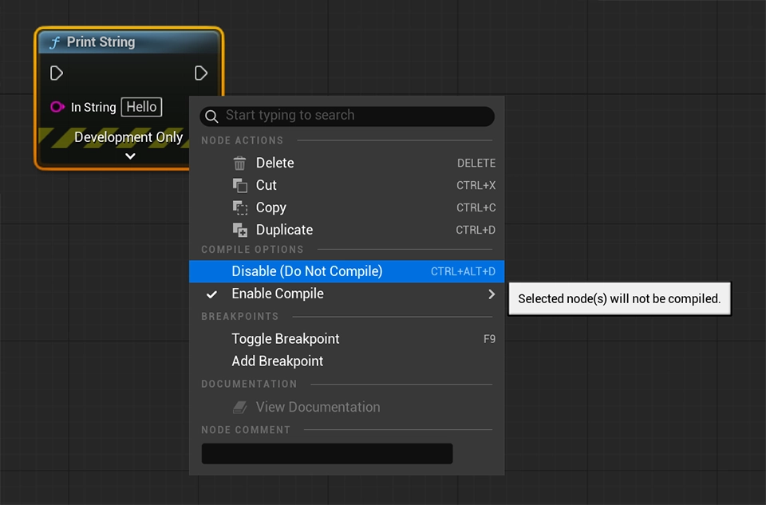Toggle the Enable Compile checkmark

[x=211, y=294]
